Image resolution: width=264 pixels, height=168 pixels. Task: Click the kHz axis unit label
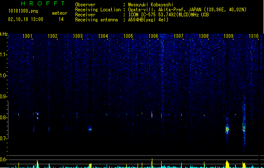(4, 34)
